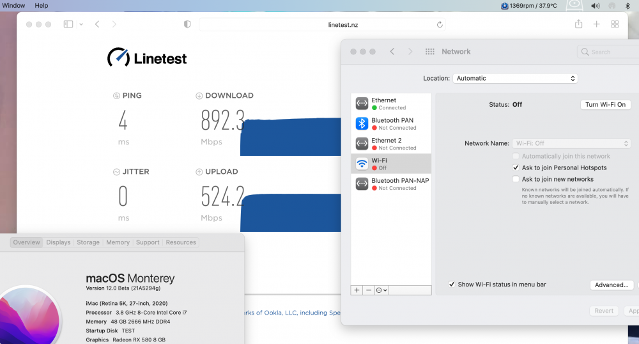
Task: Switch to Resources tab
Action: tap(181, 242)
